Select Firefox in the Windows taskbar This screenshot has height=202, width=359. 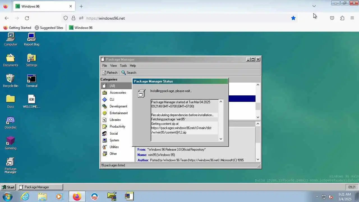(77, 196)
